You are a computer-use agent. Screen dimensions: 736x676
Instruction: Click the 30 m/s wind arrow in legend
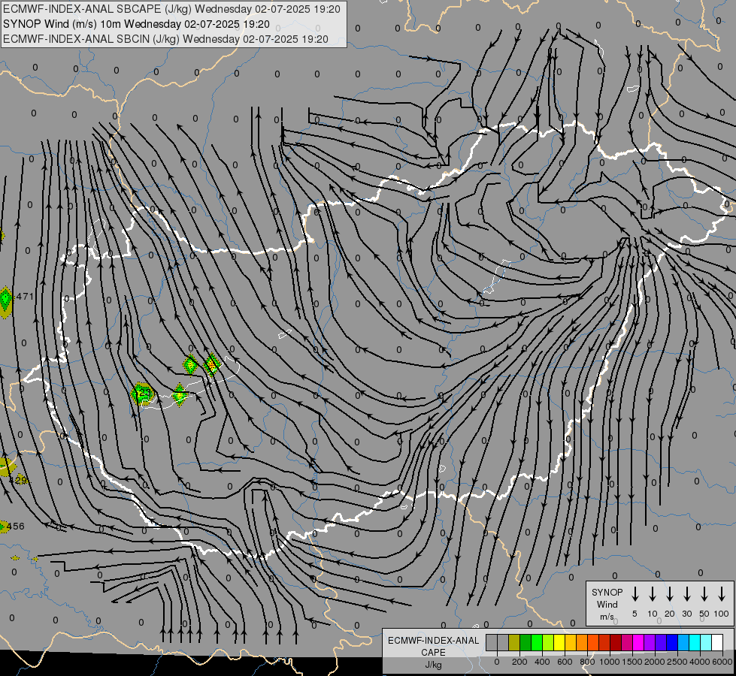(686, 593)
